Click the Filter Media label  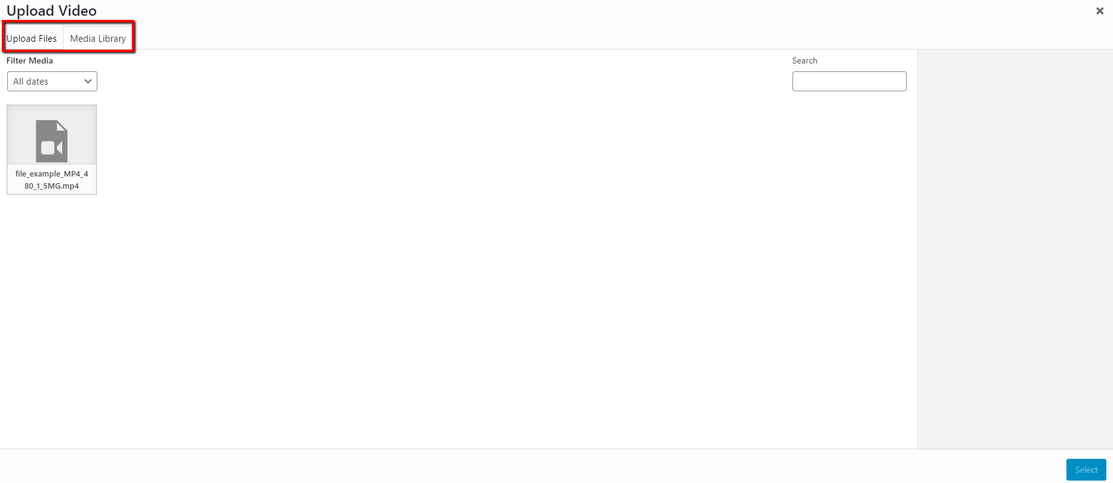[x=30, y=60]
